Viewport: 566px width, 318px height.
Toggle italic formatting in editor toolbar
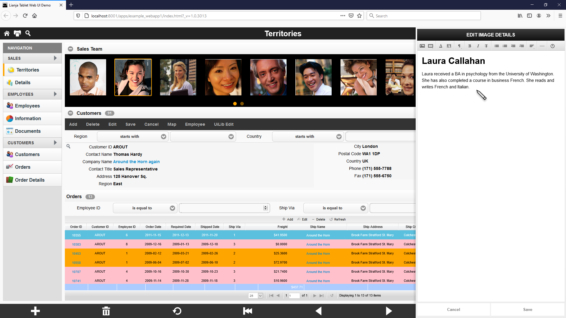pos(478,46)
